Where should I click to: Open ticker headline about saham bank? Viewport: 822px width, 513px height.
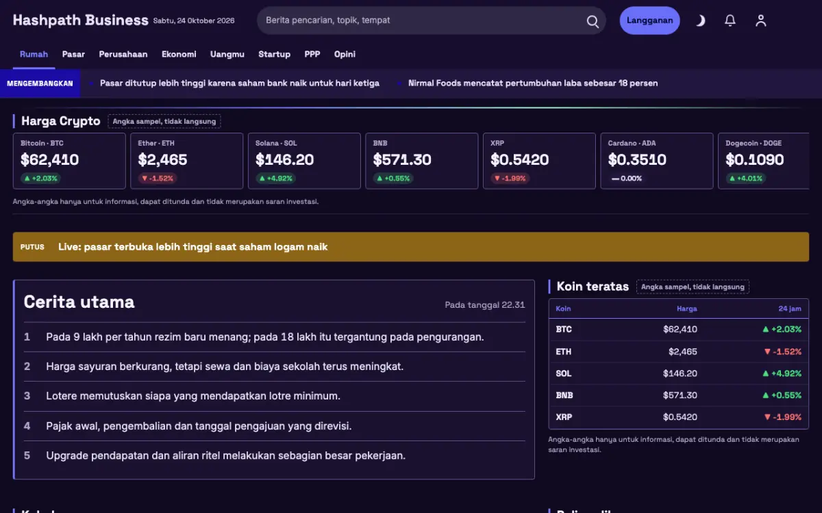point(240,83)
